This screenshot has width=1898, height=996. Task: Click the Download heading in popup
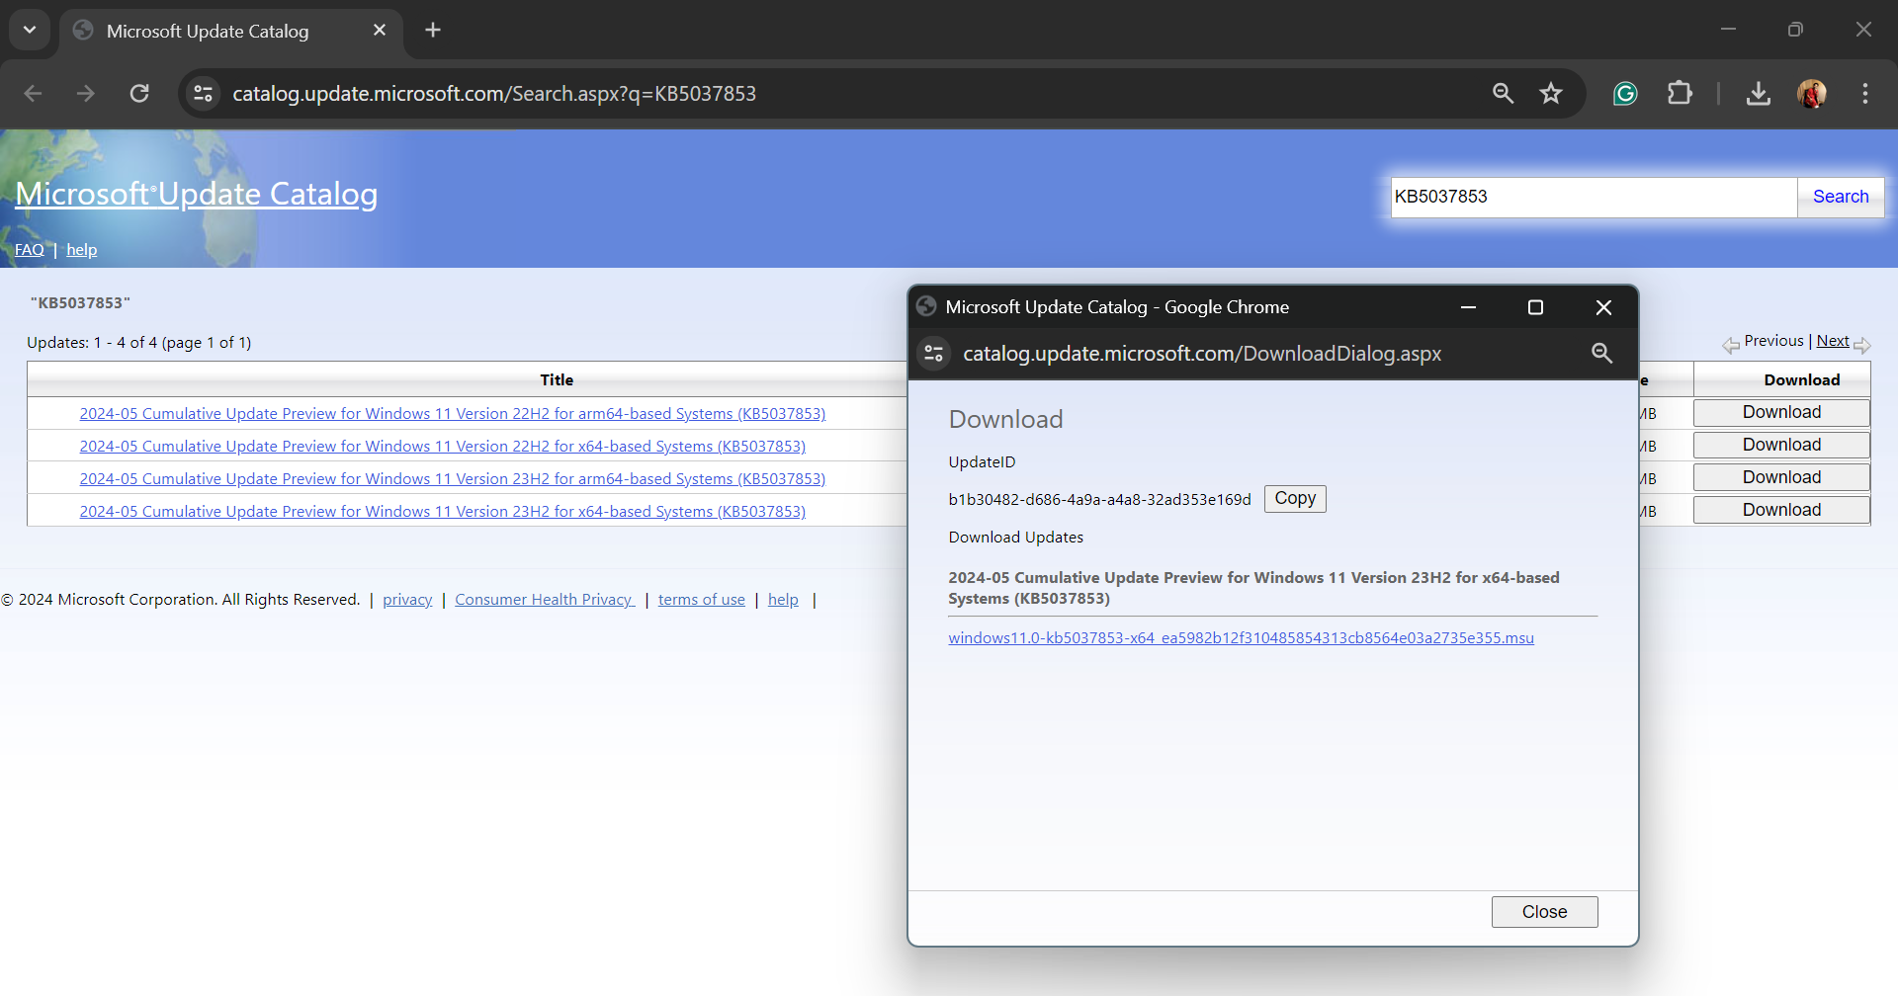point(1005,419)
